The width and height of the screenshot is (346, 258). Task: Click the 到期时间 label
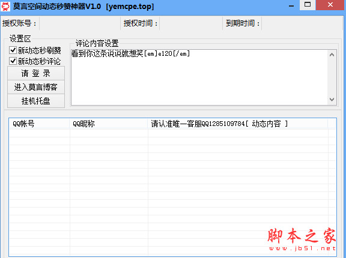[x=243, y=23]
